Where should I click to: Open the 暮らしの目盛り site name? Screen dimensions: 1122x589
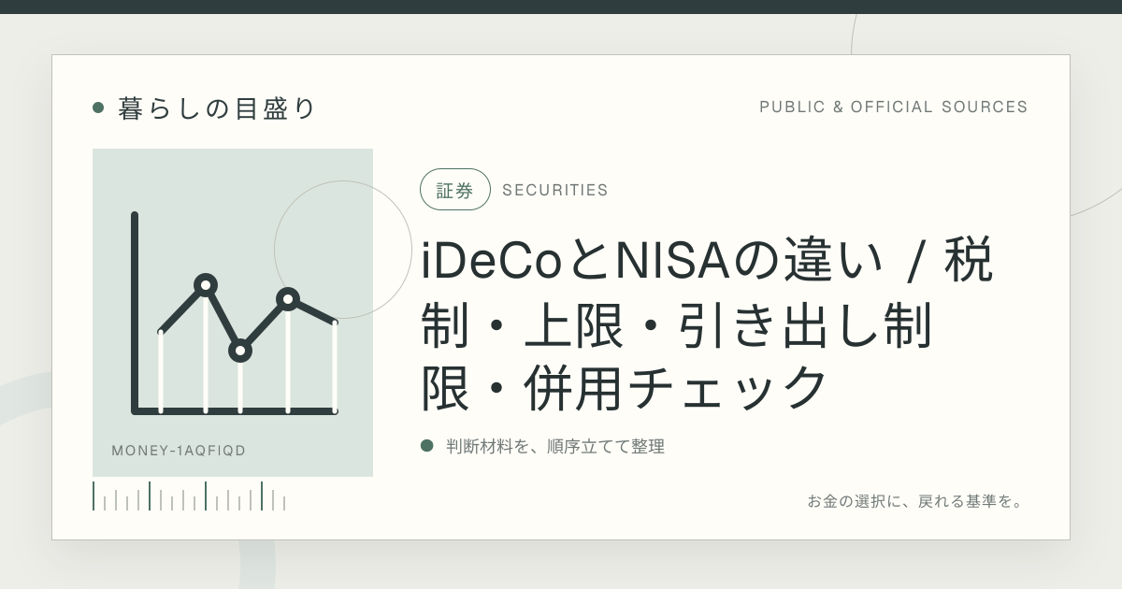tap(218, 108)
